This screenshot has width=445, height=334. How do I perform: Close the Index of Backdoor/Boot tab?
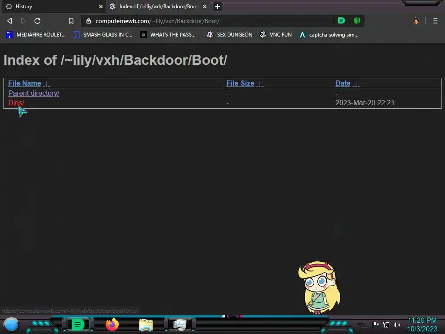click(205, 7)
